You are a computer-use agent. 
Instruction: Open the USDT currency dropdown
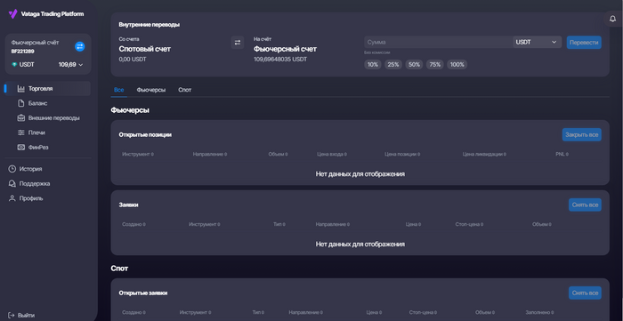(537, 42)
